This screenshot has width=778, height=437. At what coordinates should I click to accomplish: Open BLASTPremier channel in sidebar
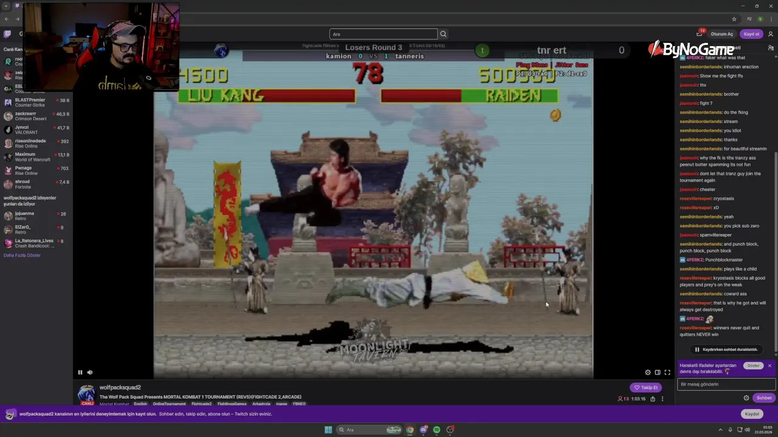tap(36, 103)
